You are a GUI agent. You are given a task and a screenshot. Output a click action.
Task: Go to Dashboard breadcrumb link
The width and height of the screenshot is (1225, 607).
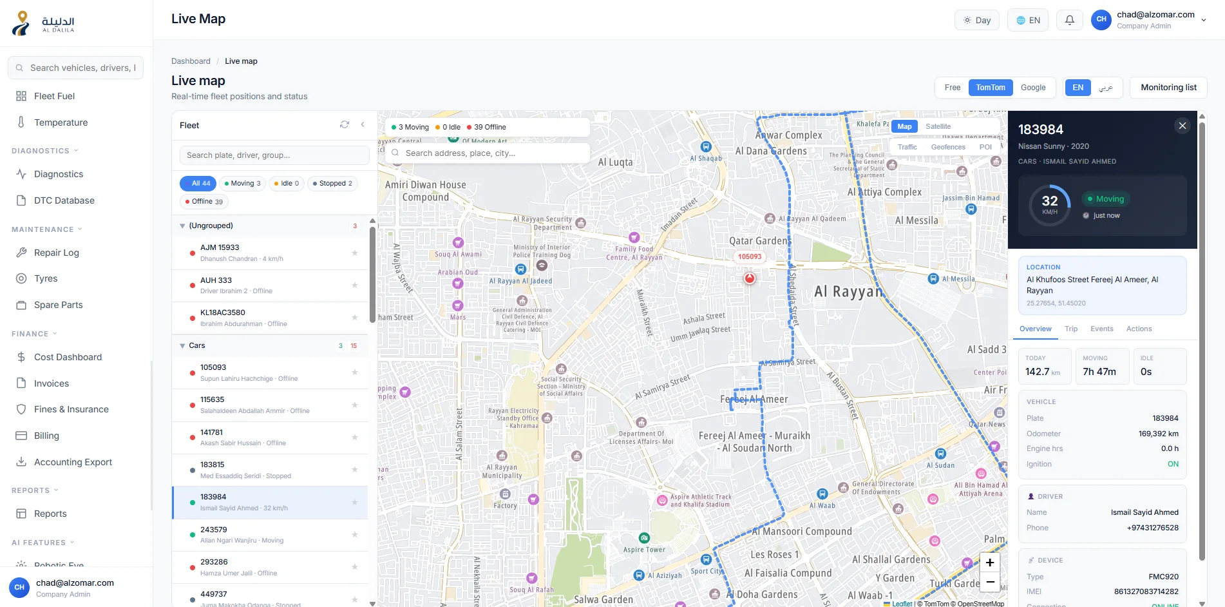tap(191, 61)
